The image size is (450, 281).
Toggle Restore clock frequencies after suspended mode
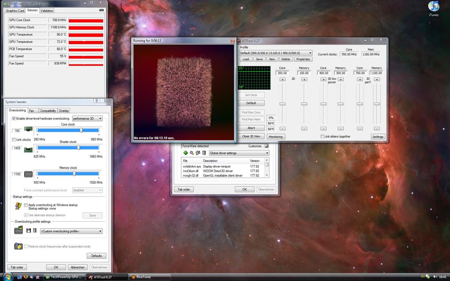click(26, 246)
